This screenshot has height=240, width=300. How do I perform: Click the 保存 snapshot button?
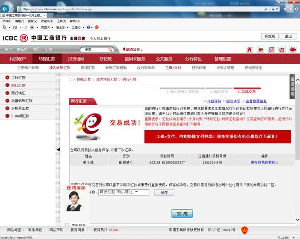[x=164, y=192]
